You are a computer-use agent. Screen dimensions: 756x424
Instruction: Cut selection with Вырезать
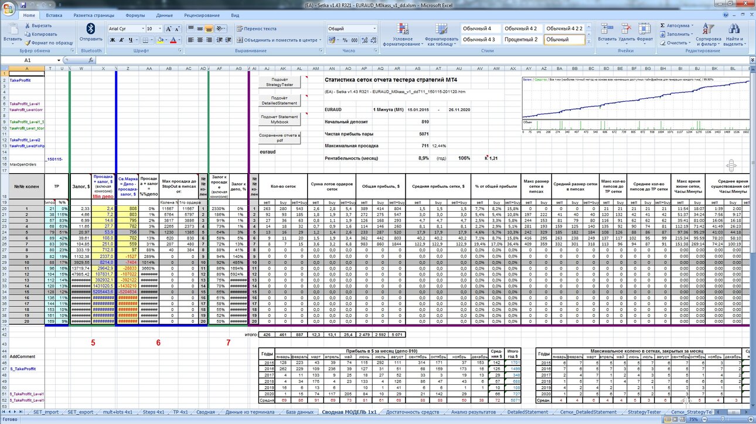coord(38,26)
